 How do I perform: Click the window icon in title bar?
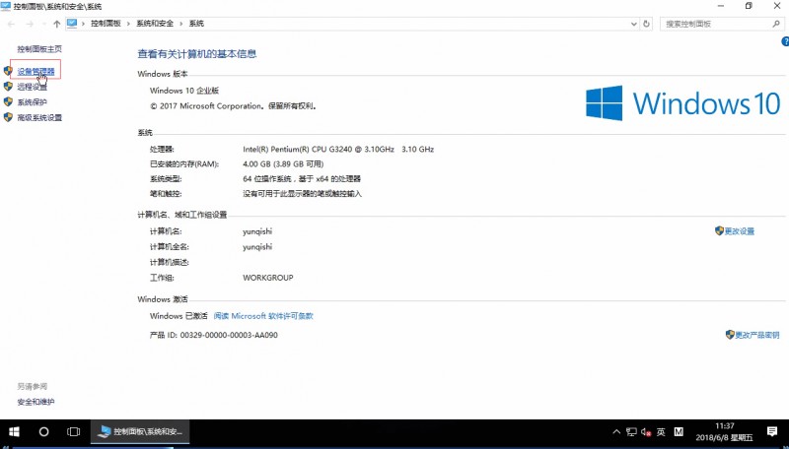pyautogui.click(x=6, y=6)
